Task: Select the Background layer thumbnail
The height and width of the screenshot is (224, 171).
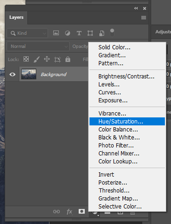Action: tap(29, 74)
